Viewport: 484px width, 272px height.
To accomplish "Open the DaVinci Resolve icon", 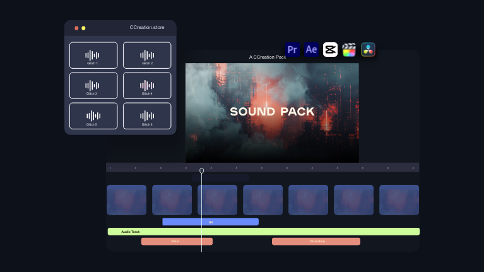I will [369, 49].
